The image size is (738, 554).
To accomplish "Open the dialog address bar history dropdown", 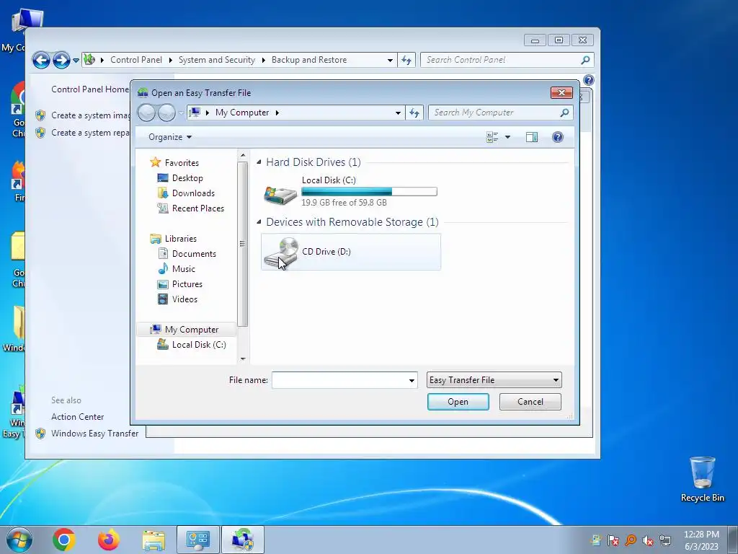I will [x=398, y=113].
